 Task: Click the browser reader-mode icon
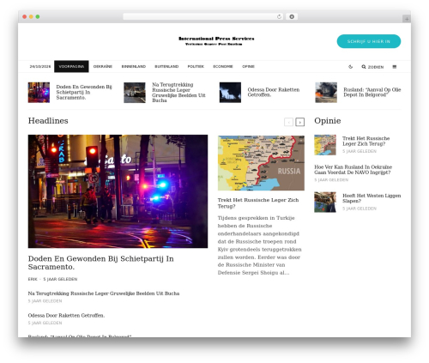click(292, 17)
